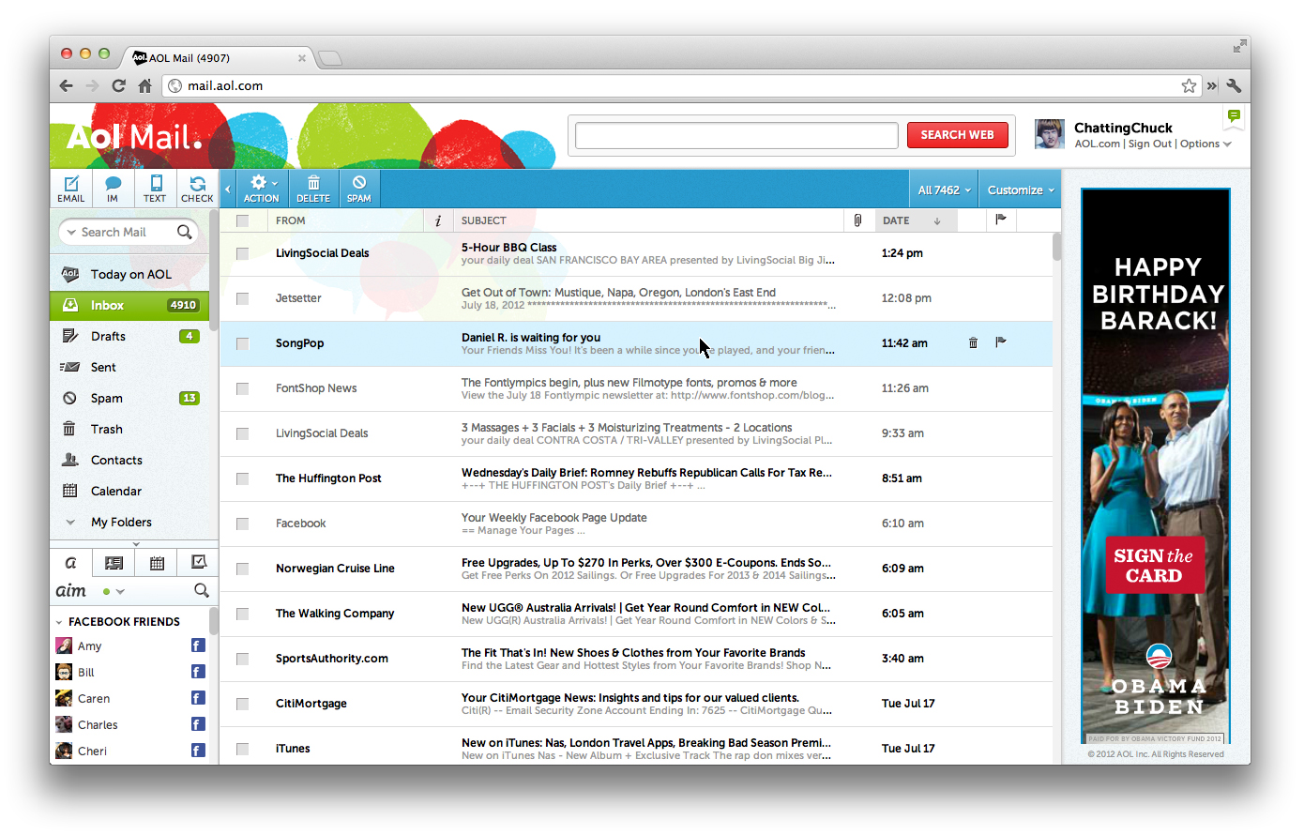
Task: Click inside the Search Mail field
Action: click(127, 232)
